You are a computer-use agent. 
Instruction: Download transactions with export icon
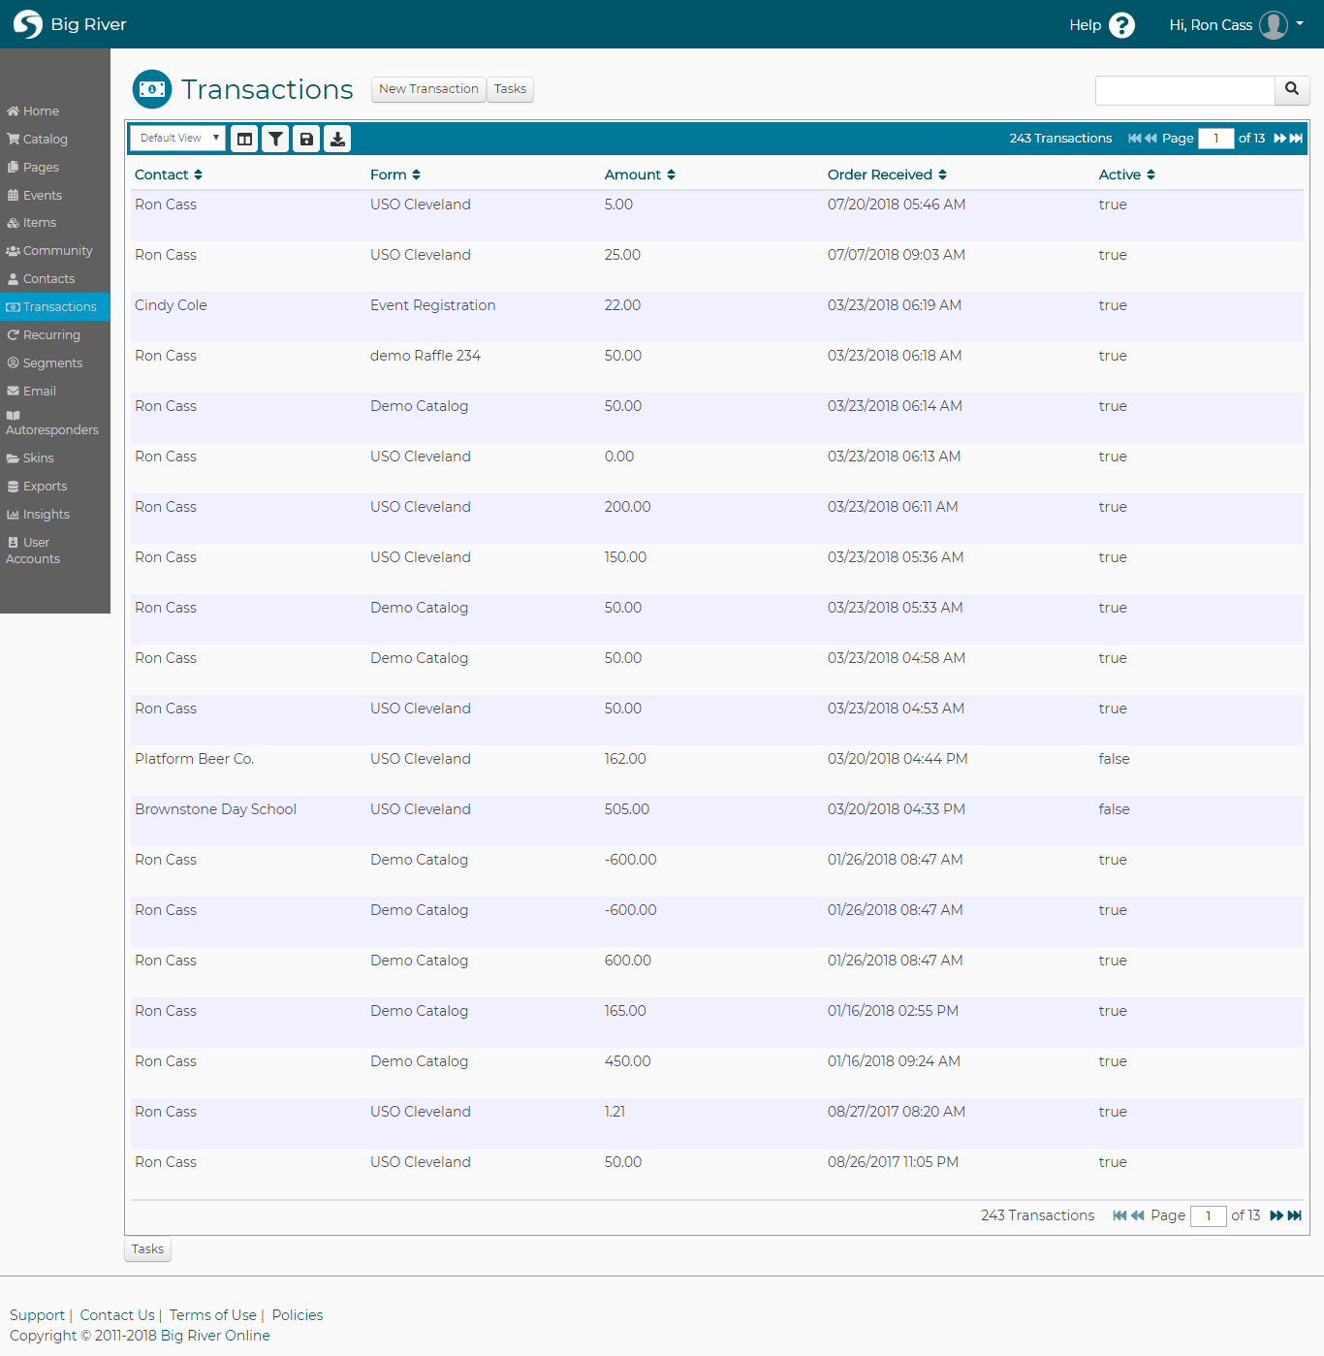[337, 139]
